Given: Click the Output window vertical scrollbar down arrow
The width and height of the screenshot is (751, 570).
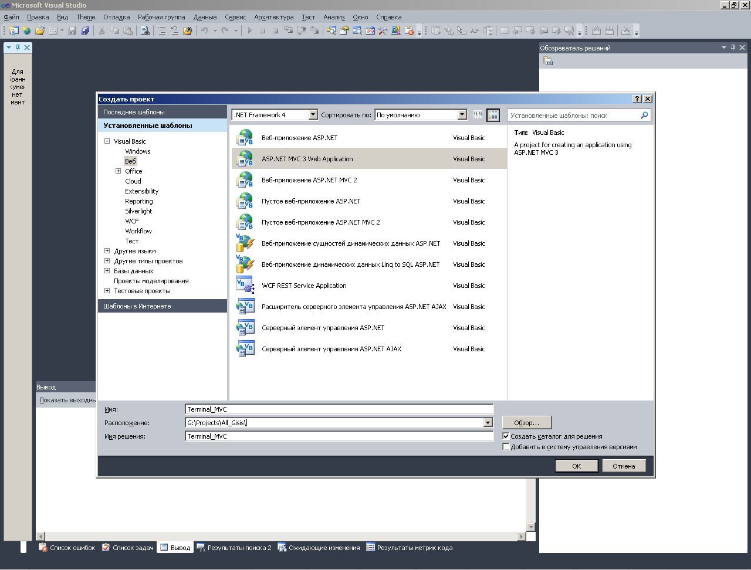Looking at the screenshot, I should [531, 527].
